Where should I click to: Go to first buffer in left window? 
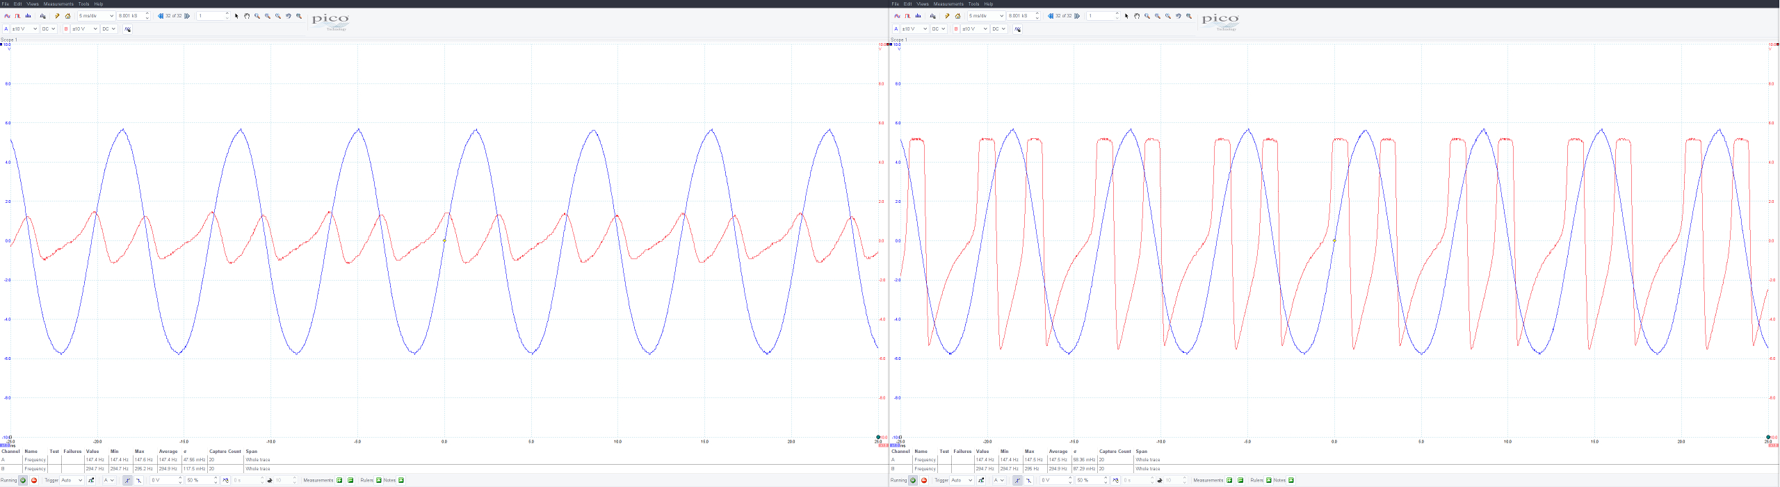click(x=161, y=16)
